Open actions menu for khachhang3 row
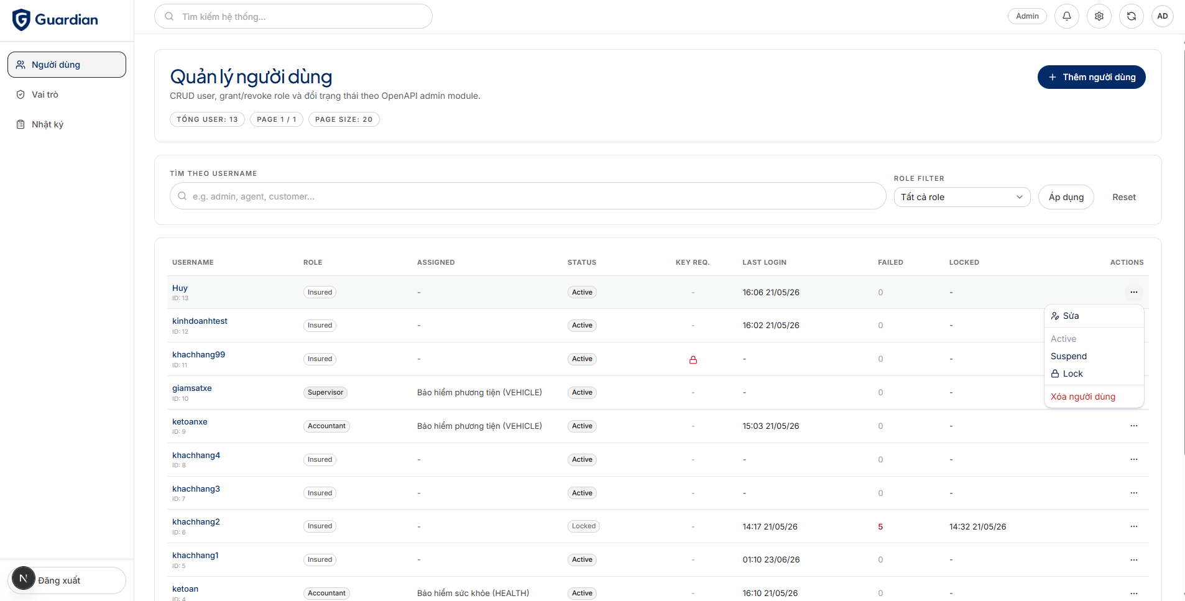 [x=1134, y=493]
